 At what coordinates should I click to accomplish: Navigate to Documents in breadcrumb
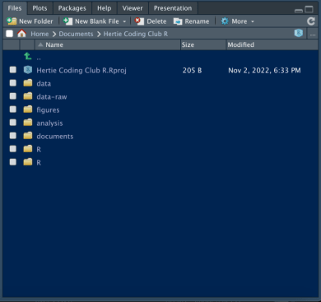click(x=76, y=34)
